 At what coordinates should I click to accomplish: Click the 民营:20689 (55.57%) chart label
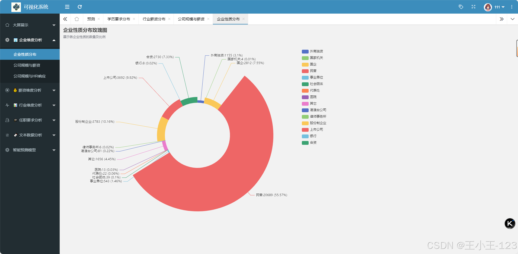coord(271,195)
